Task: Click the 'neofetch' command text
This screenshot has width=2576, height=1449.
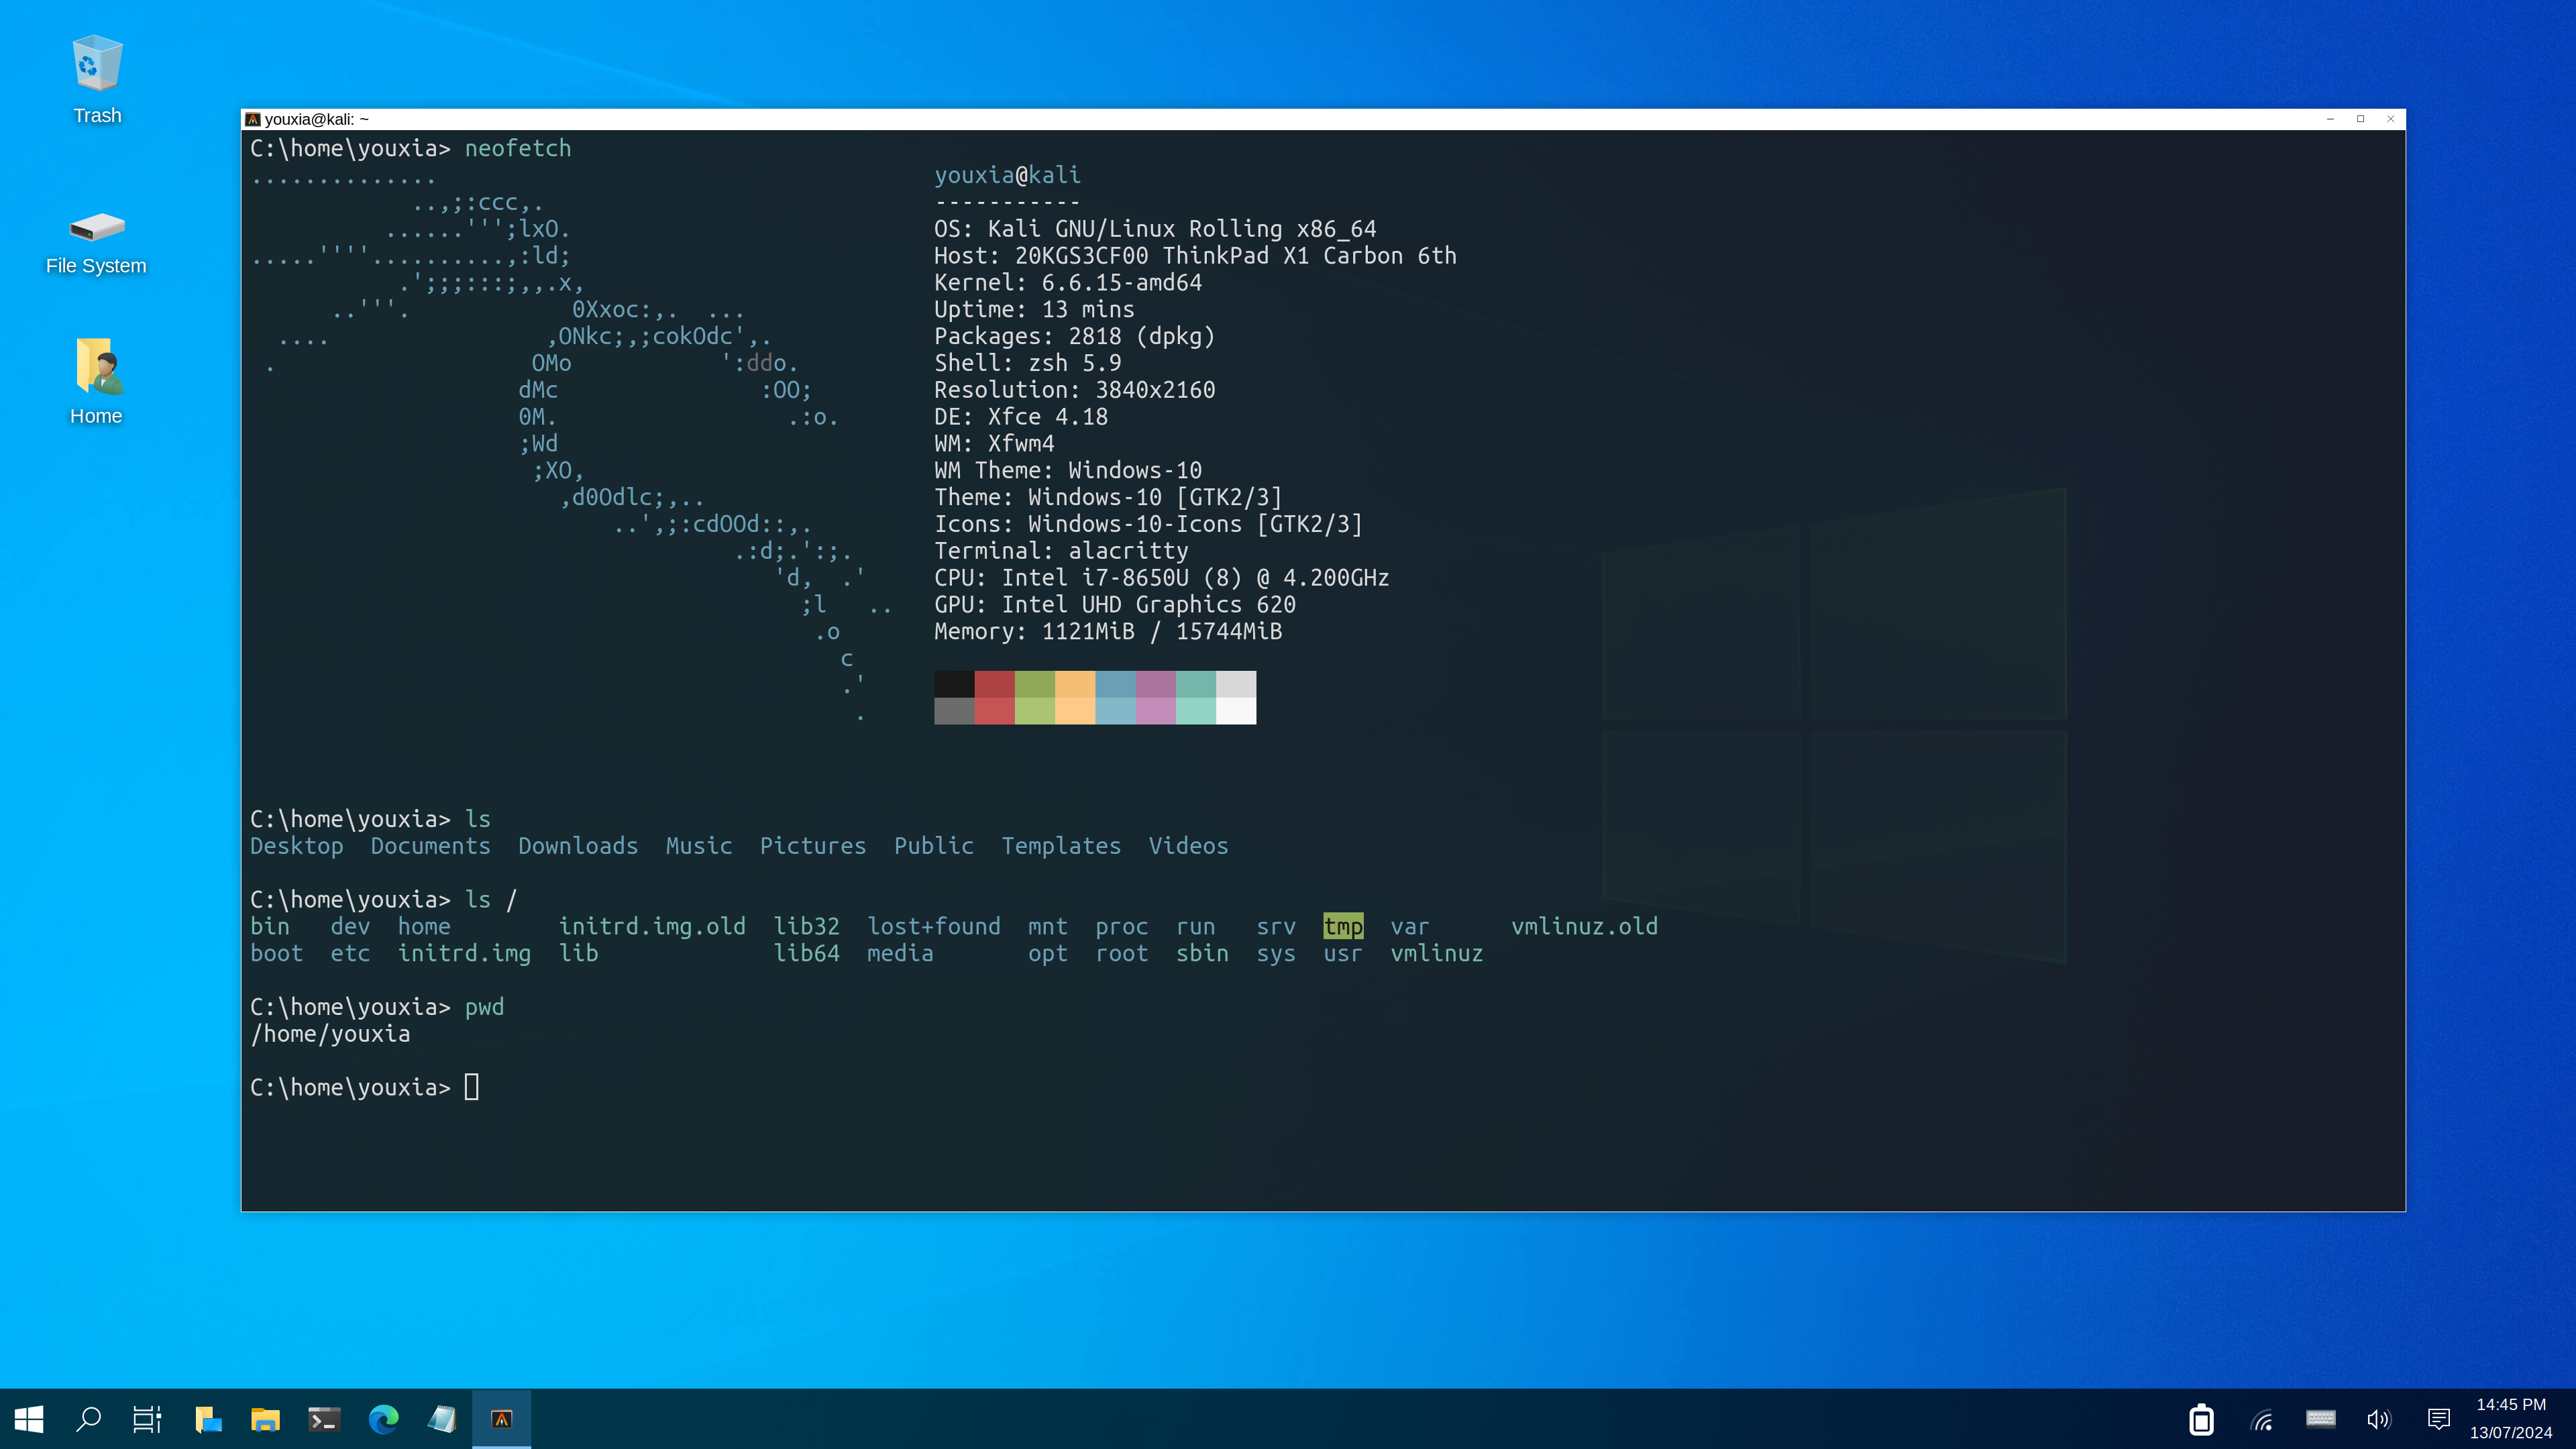Action: point(518,148)
